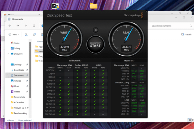
Task: Click the How Fast? heading
Action: [129, 61]
